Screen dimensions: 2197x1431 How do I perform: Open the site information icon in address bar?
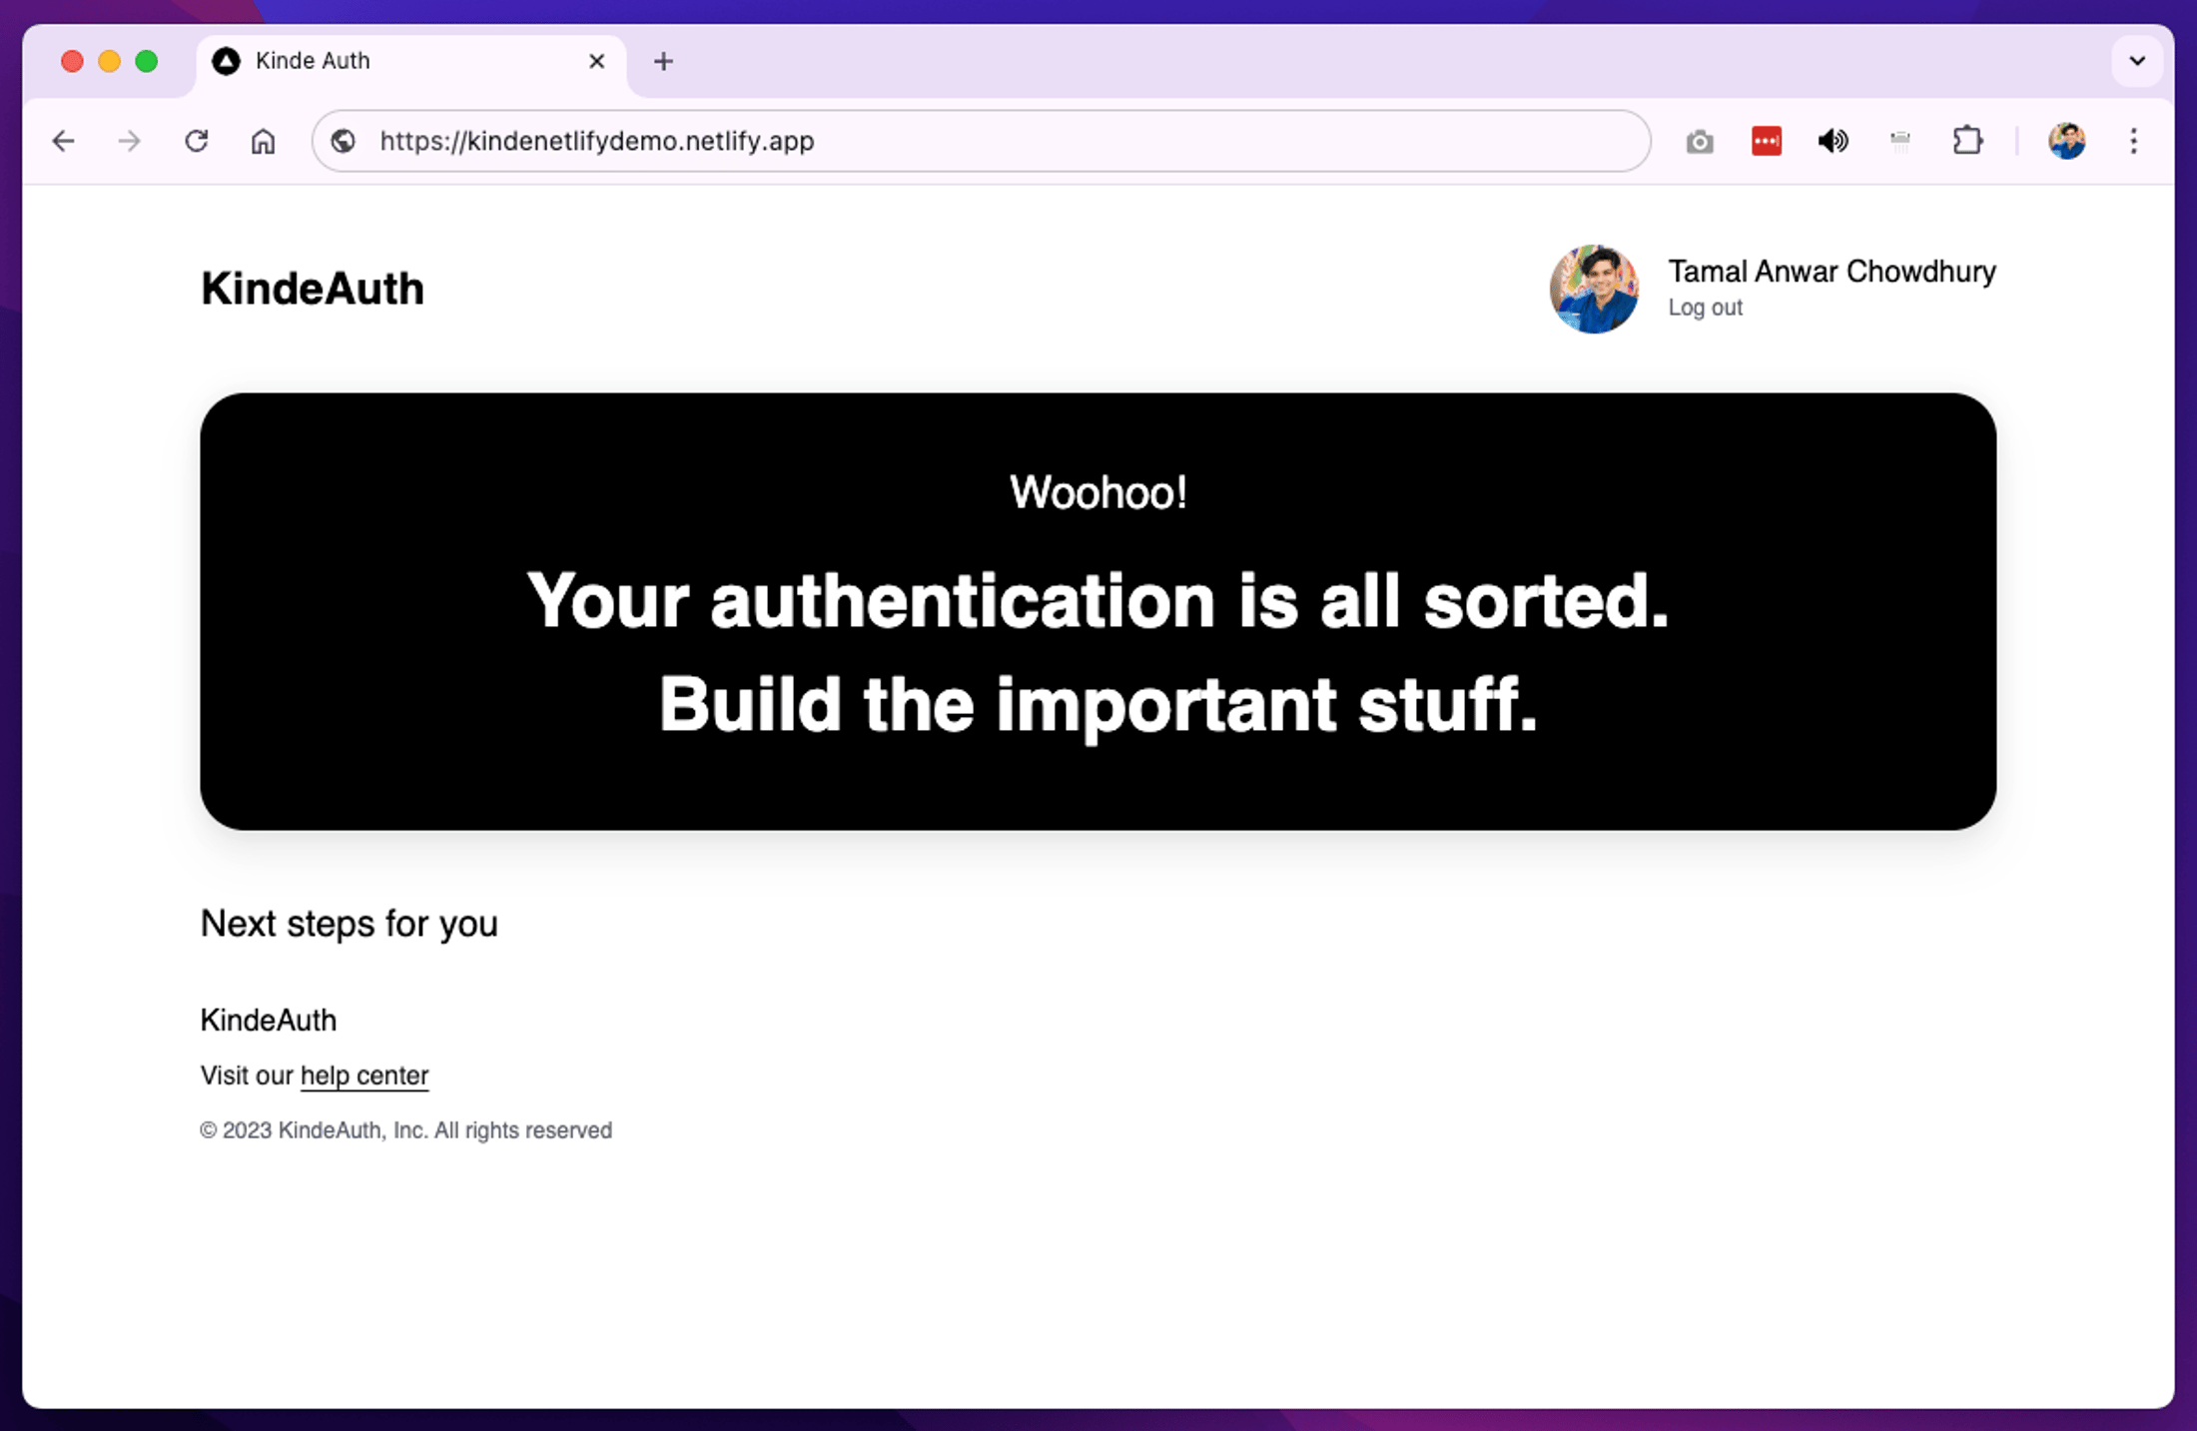343,141
